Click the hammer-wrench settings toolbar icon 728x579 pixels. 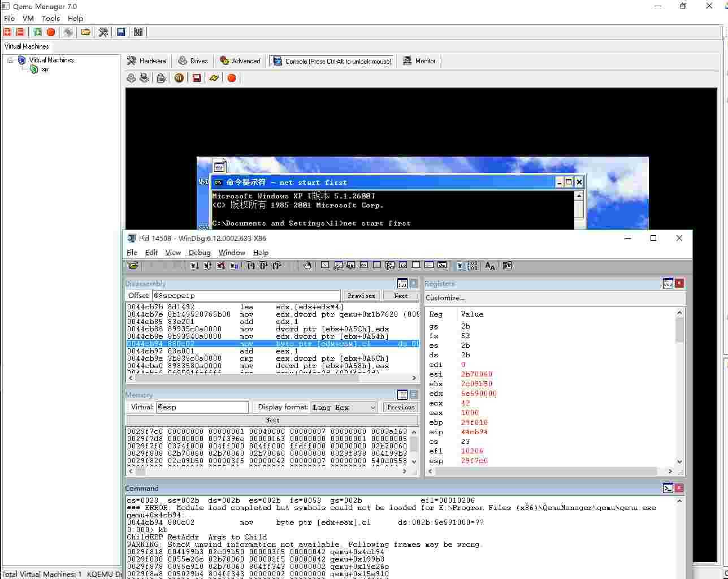click(x=103, y=32)
